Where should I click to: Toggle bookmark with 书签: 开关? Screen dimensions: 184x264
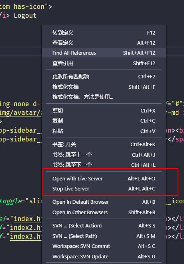tap(104, 145)
